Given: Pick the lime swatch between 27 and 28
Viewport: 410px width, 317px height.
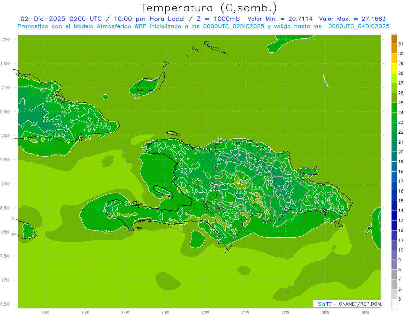Looking at the screenshot, I should pyautogui.click(x=394, y=78).
